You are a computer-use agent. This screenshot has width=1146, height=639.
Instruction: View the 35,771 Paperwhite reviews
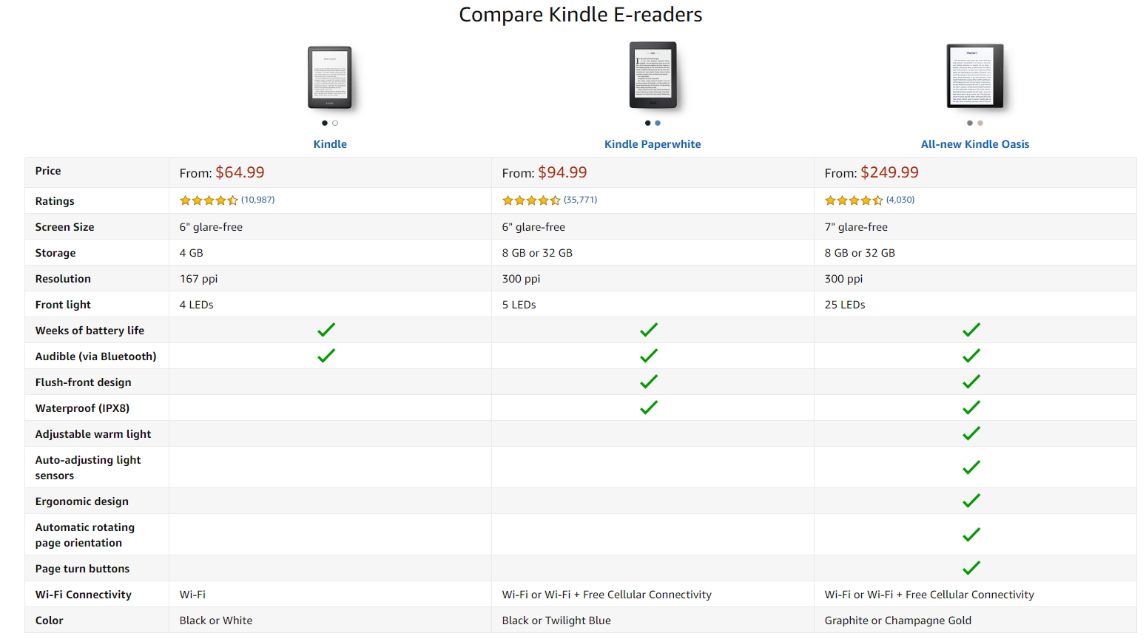[x=581, y=200]
